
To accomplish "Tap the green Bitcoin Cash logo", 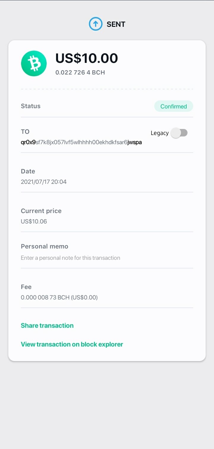I will coord(34,63).
